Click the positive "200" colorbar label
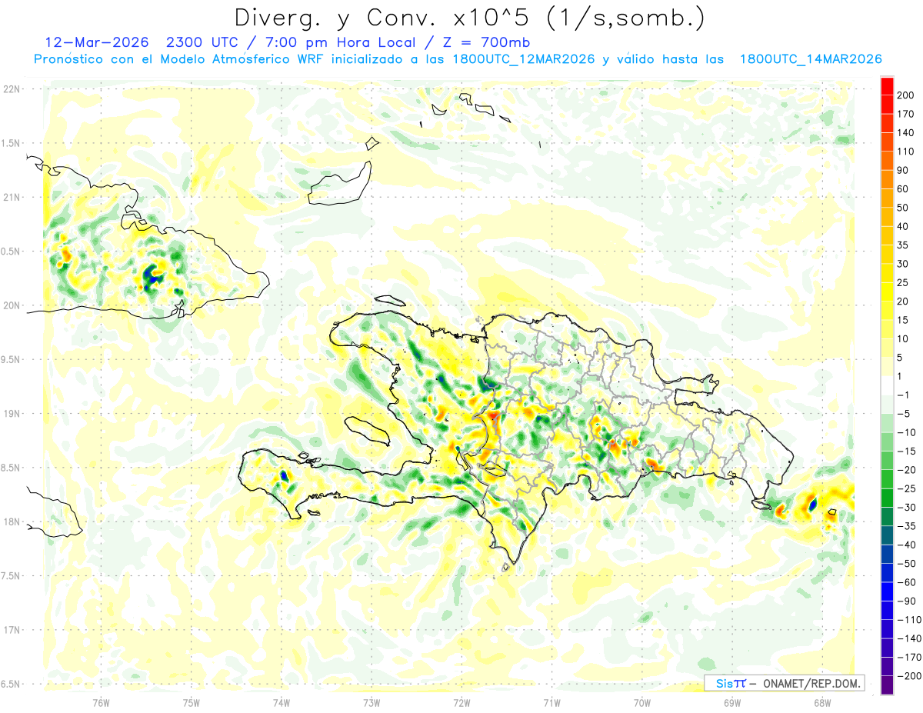 tap(907, 95)
